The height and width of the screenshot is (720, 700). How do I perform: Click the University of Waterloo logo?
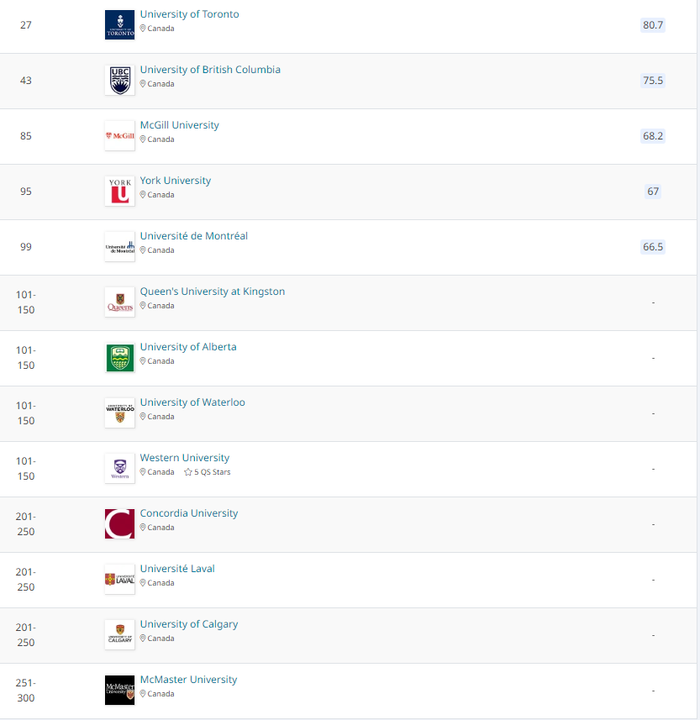tap(119, 413)
